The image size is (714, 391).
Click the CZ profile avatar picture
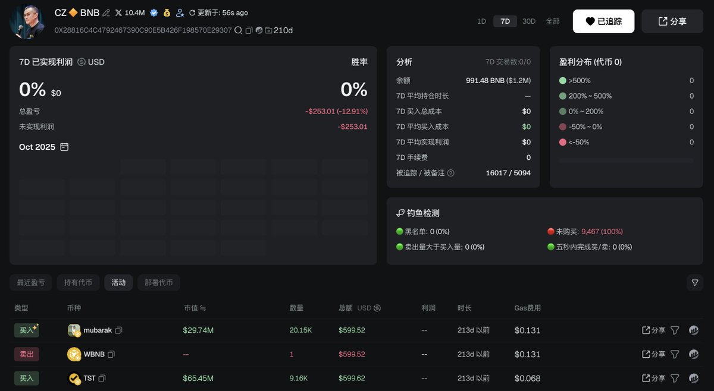[x=27, y=22]
